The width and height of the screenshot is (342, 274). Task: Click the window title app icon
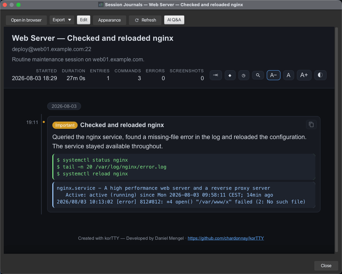[x=101, y=4]
